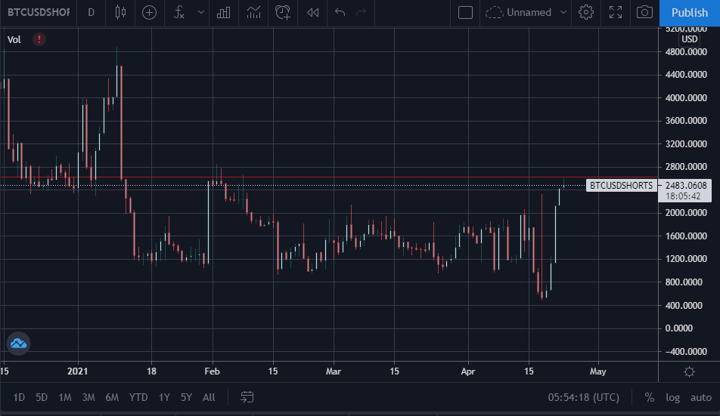Open financials bar chart icon
720x416 pixels.
(x=223, y=12)
